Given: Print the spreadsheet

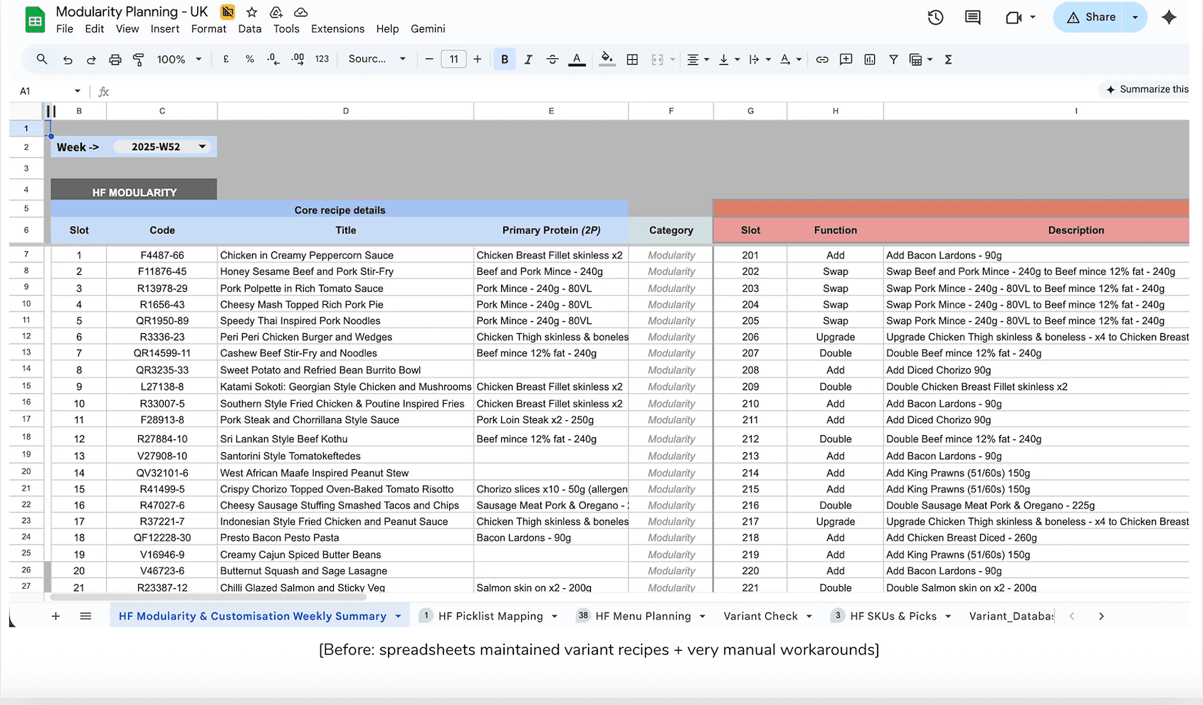Looking at the screenshot, I should [115, 60].
